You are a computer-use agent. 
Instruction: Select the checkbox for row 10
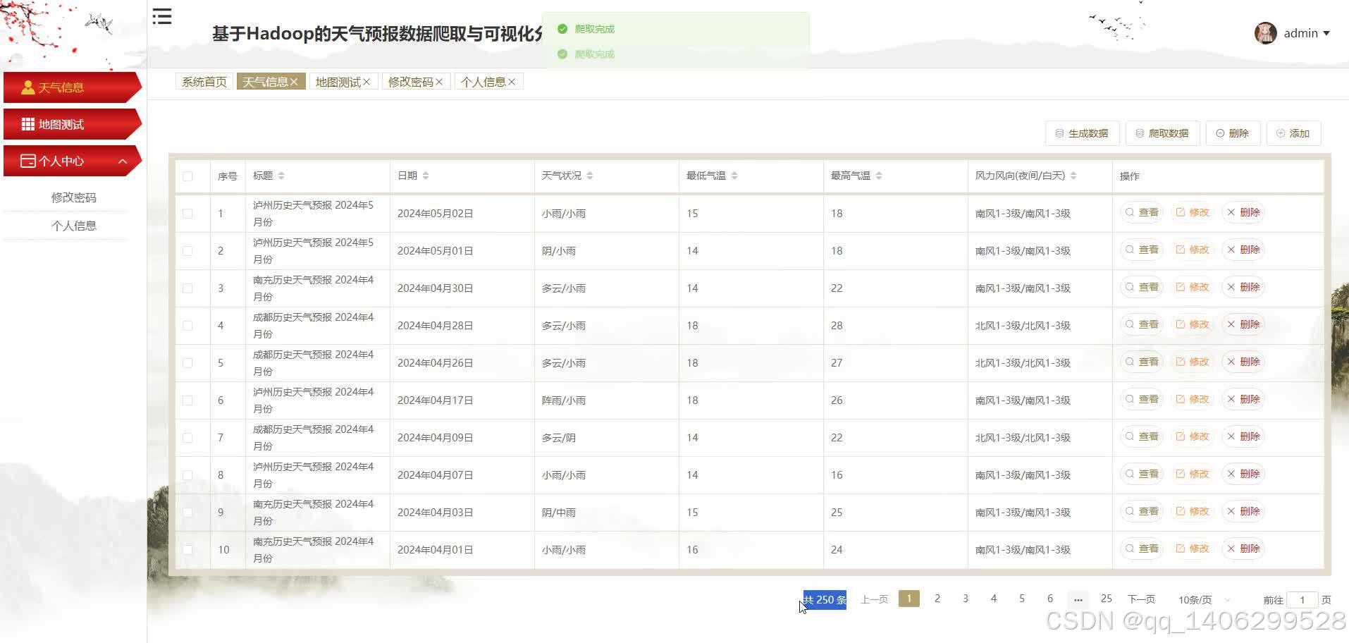187,550
